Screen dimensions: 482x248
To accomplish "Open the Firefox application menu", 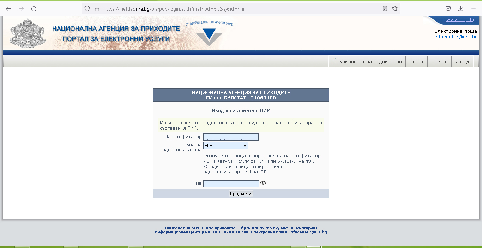I will (x=474, y=9).
